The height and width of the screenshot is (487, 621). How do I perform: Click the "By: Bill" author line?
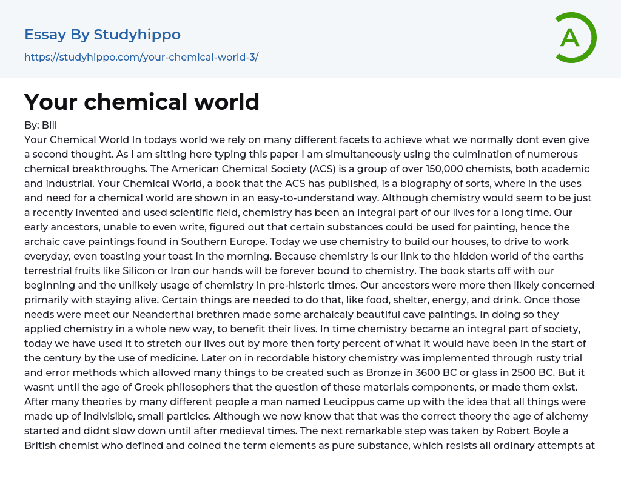(41, 126)
